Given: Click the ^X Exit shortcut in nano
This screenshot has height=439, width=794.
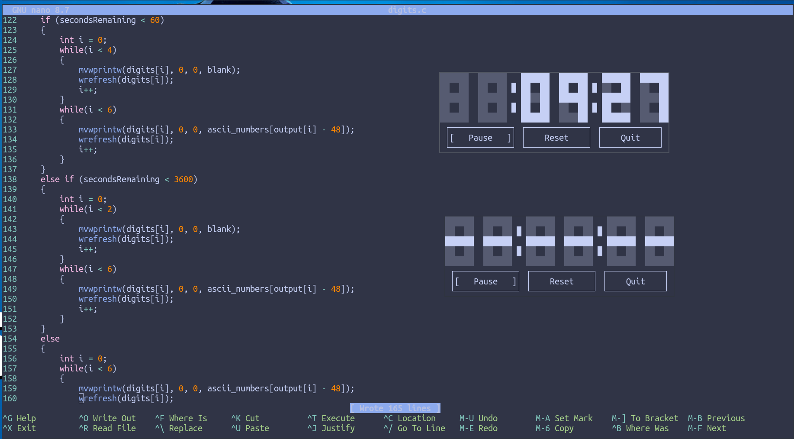Looking at the screenshot, I should [19, 428].
